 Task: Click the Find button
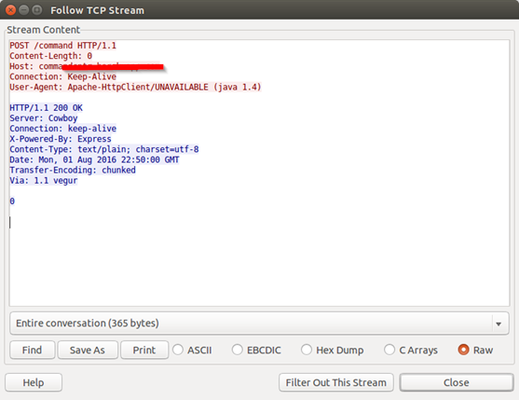[32, 350]
